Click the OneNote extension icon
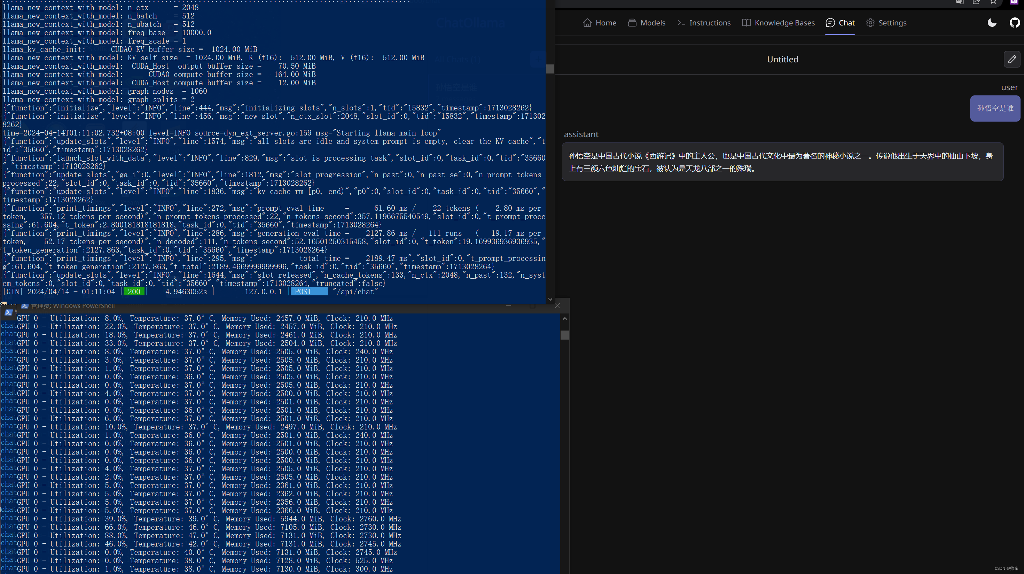 1014,2
